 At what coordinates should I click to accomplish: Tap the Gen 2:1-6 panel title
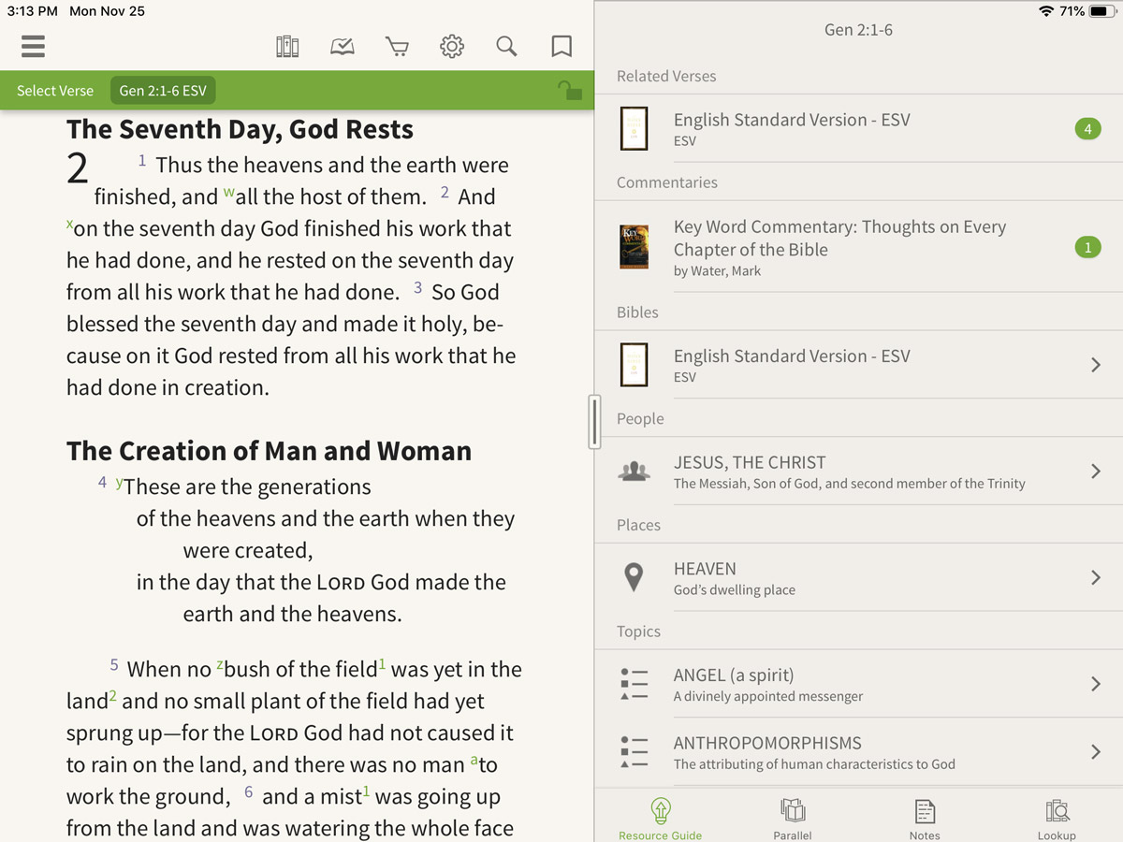pyautogui.click(x=858, y=30)
